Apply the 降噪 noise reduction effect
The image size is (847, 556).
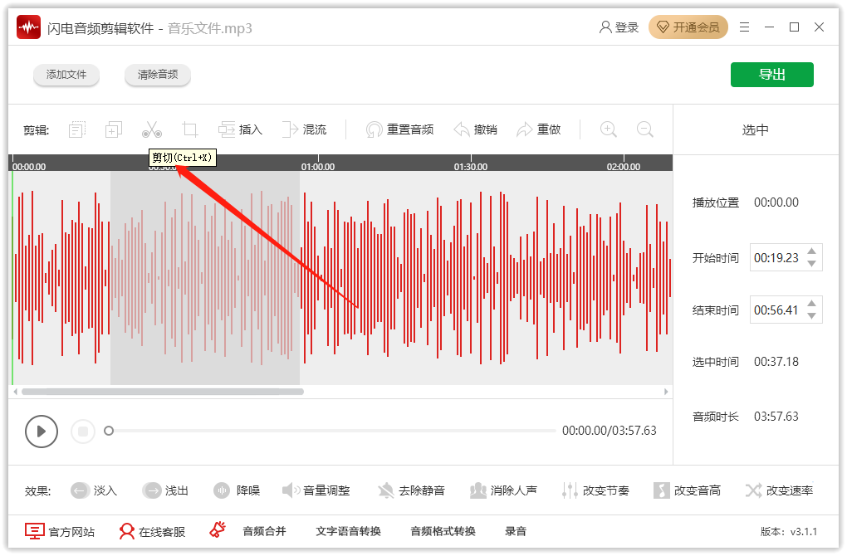237,490
